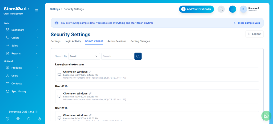Click Security Settings breadcrumb
This screenshot has width=273, height=124.
tap(74, 9)
